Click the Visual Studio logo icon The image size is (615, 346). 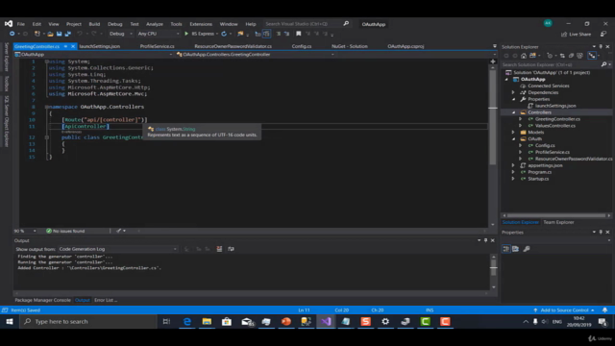pos(9,24)
